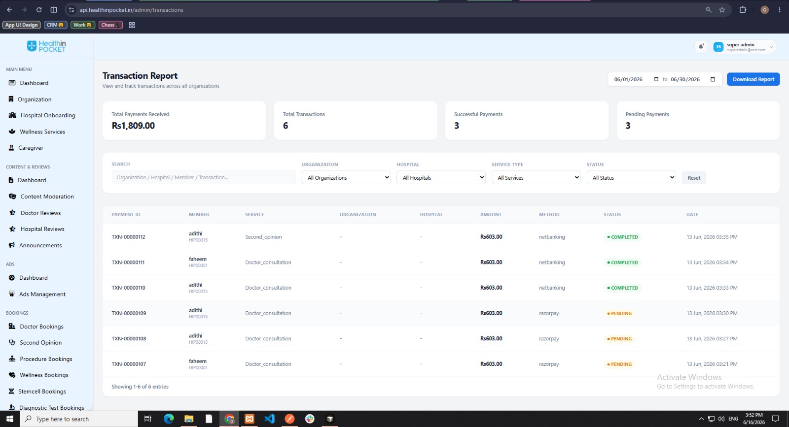Click the Doctor Reviews star icon

pyautogui.click(x=12, y=213)
